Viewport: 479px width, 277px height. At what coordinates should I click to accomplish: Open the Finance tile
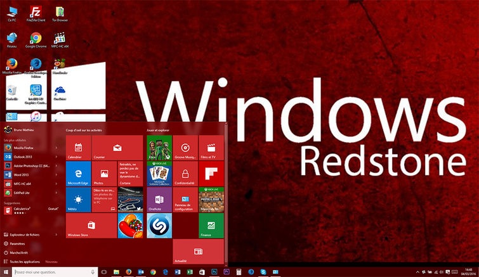211,226
